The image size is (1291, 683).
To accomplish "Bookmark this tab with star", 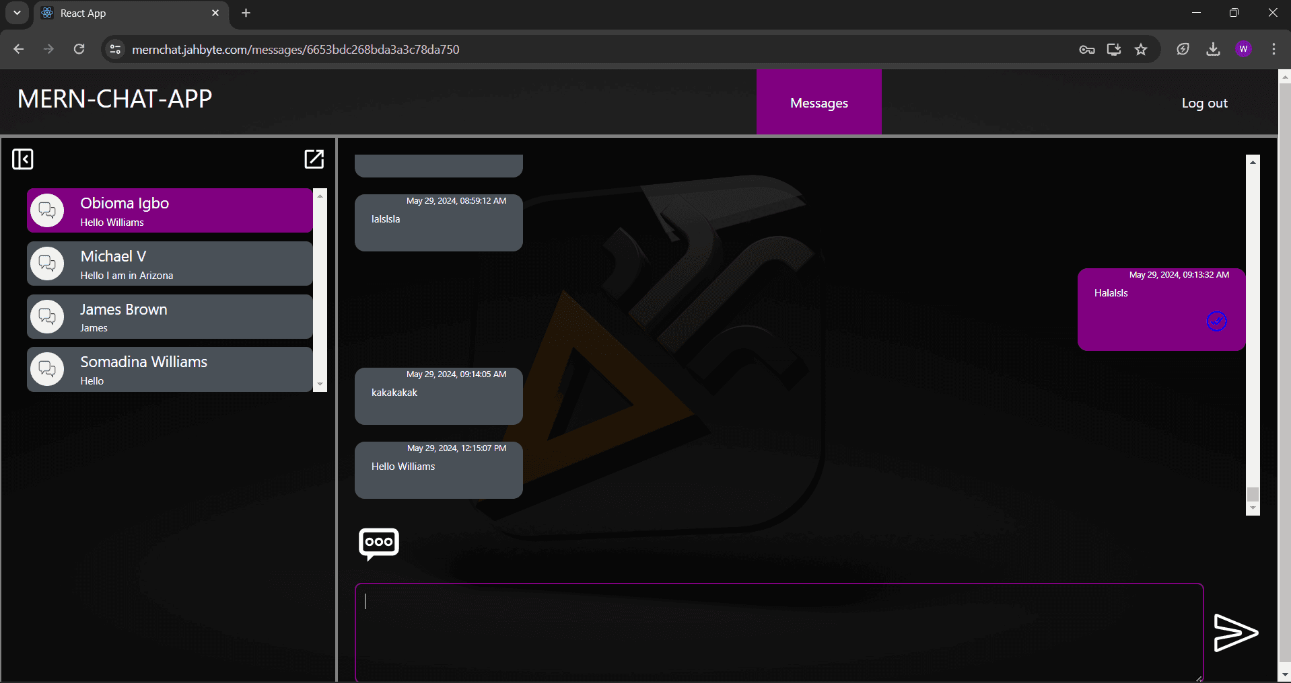I will pos(1141,49).
